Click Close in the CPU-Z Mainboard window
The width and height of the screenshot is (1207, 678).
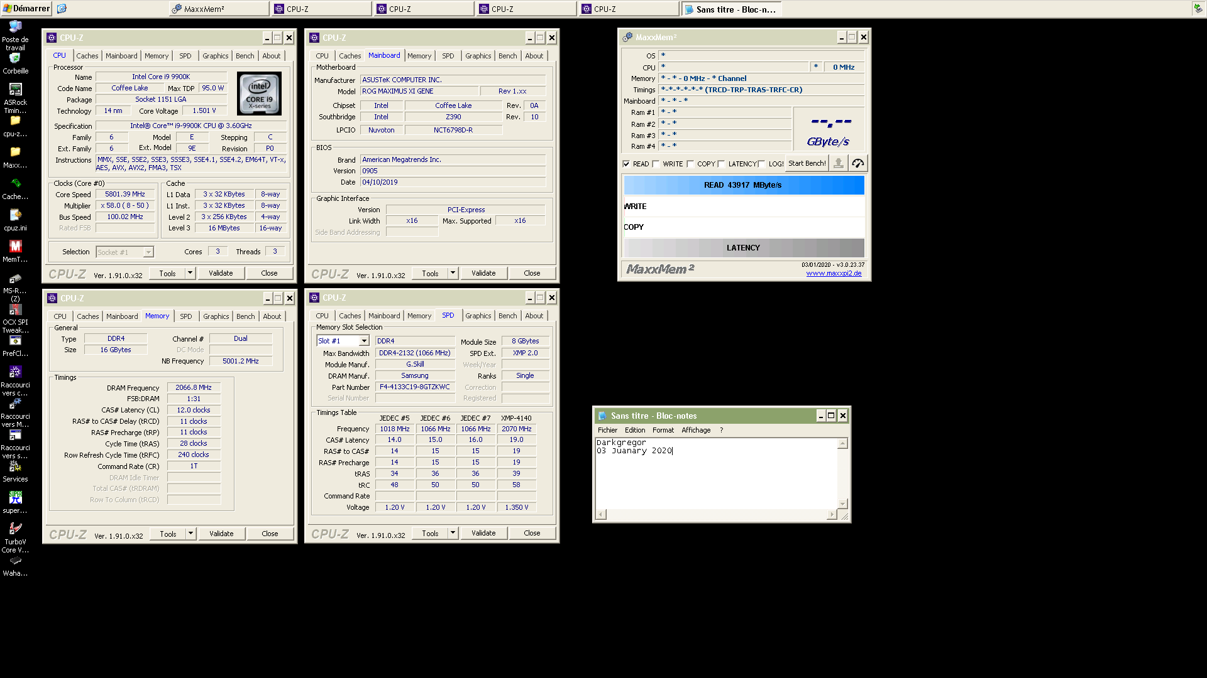(532, 273)
